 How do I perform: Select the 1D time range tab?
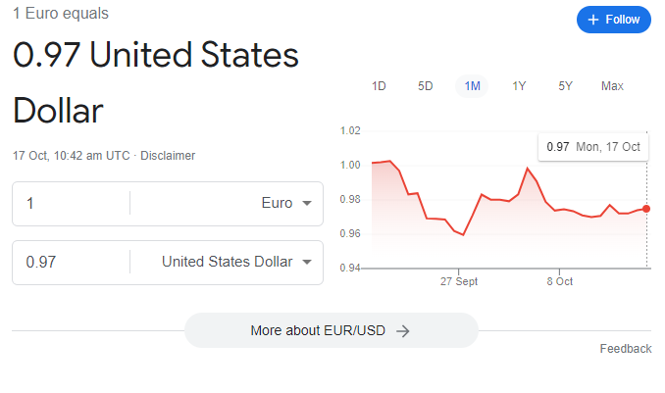[x=379, y=86]
